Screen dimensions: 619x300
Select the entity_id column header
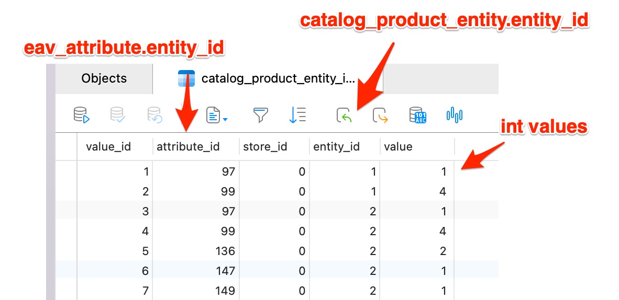(336, 147)
